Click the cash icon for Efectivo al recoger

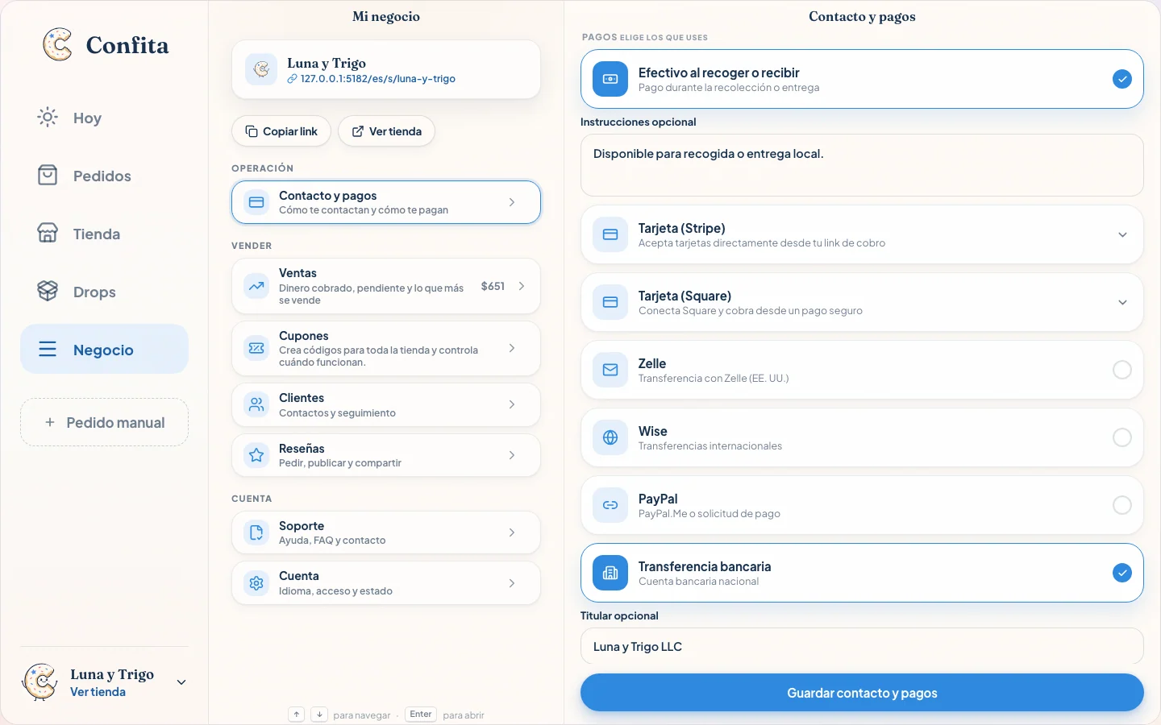[x=610, y=79]
